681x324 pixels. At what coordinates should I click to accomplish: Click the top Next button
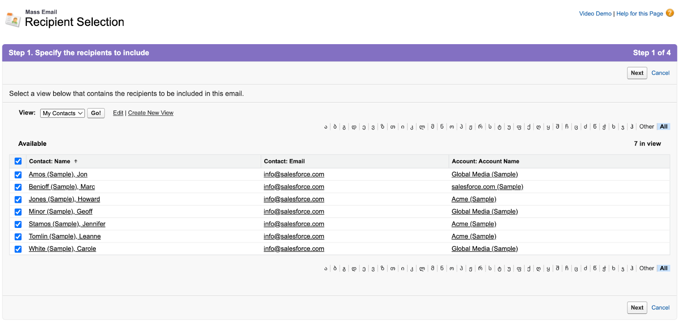(x=637, y=73)
